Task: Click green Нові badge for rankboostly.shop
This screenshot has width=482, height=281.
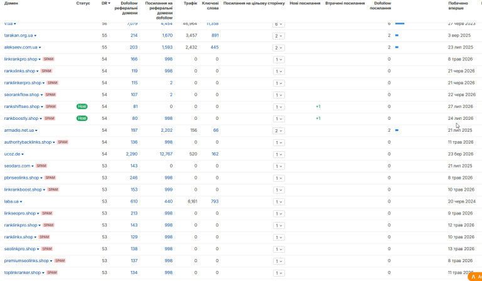Action: pos(82,119)
